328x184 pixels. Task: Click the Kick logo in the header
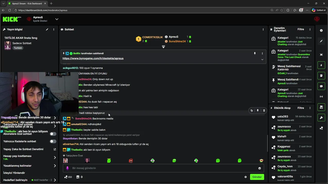(12, 19)
